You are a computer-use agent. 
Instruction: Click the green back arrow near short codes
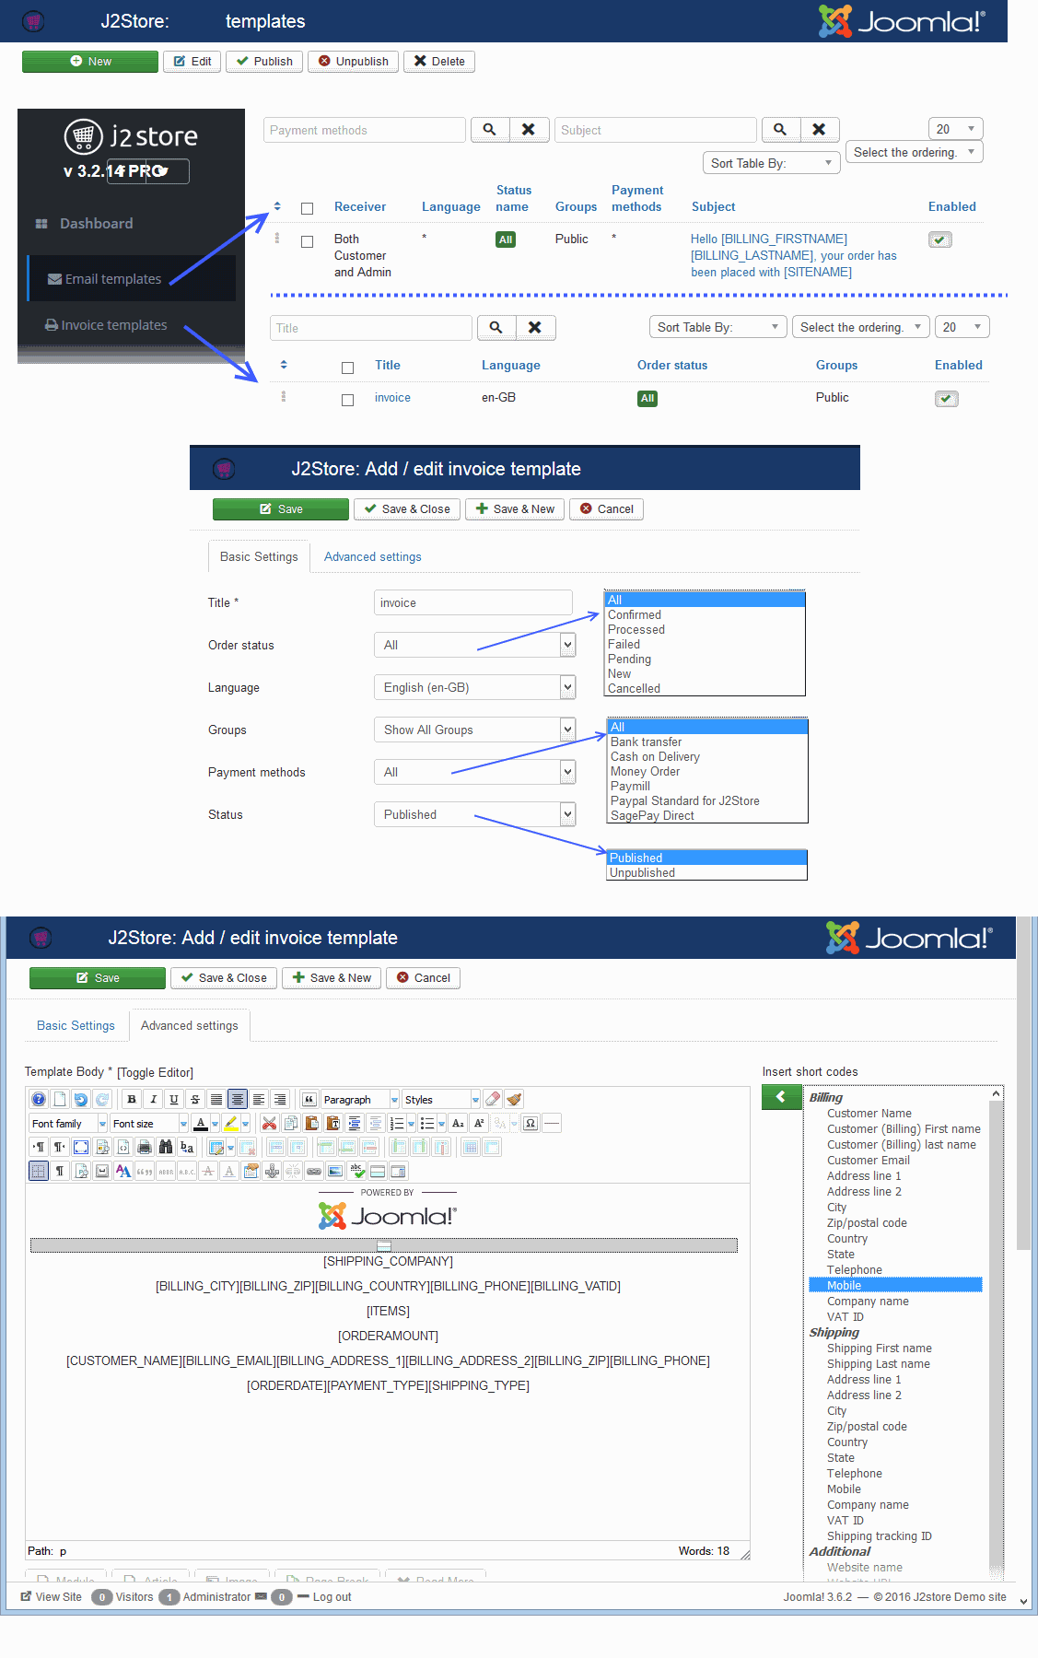point(781,1097)
